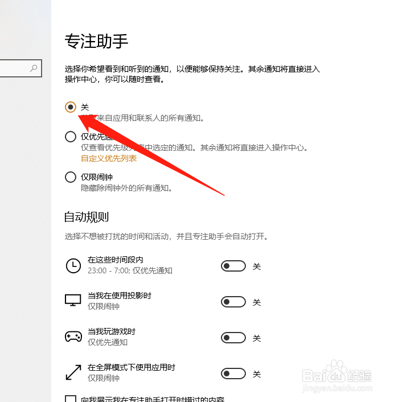Turn on the 当我玩游戏时 switch
The image size is (394, 402).
[x=233, y=338]
